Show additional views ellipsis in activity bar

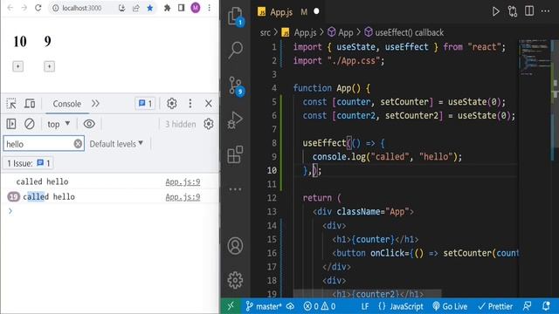click(236, 189)
